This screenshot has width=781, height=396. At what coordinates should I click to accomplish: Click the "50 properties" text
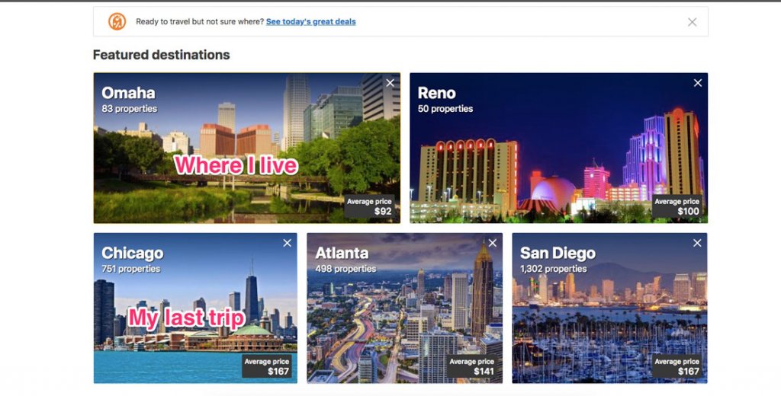445,109
